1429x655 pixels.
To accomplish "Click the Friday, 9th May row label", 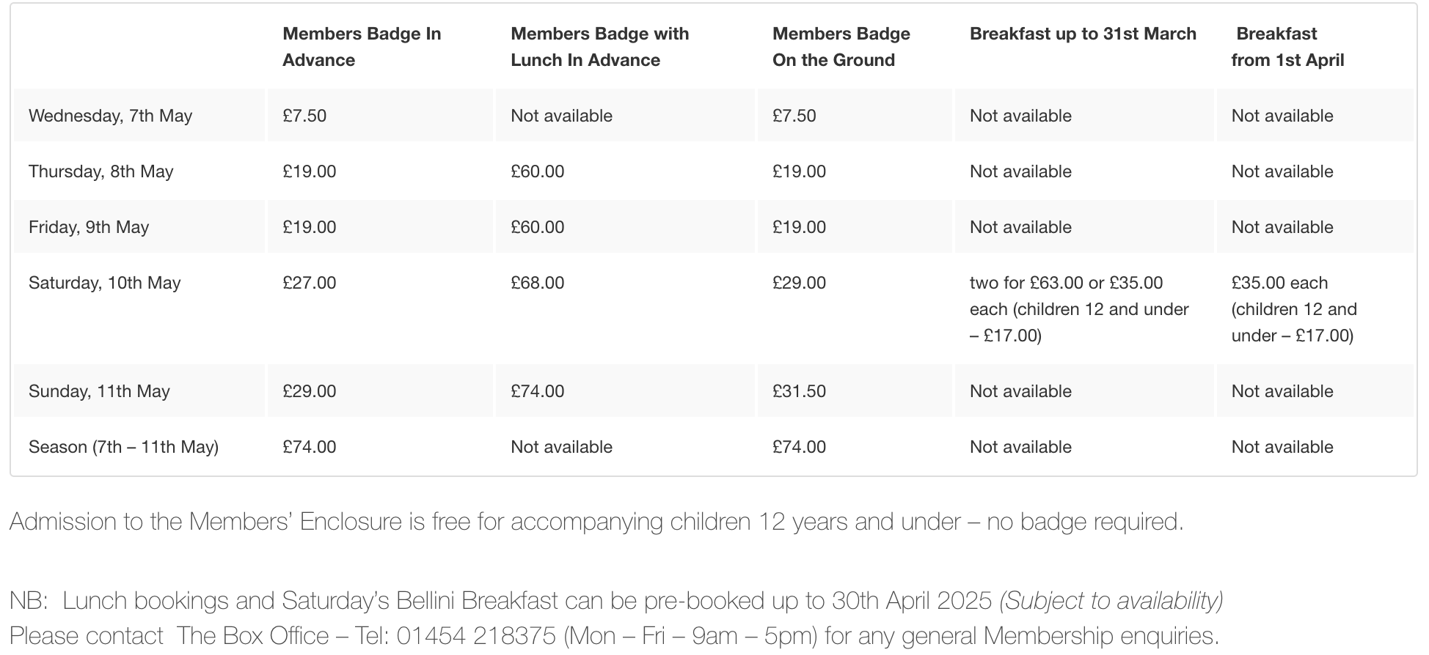I will (x=88, y=227).
